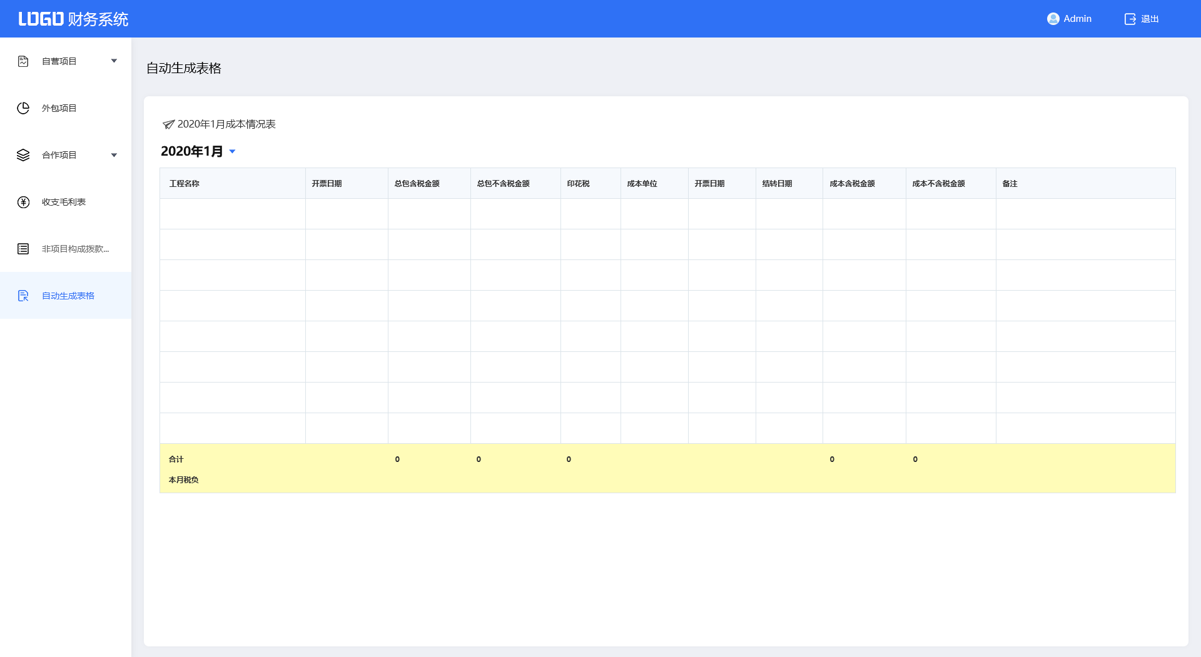Click the LOGO 财务系统 header title
This screenshot has height=657, width=1201.
73,19
